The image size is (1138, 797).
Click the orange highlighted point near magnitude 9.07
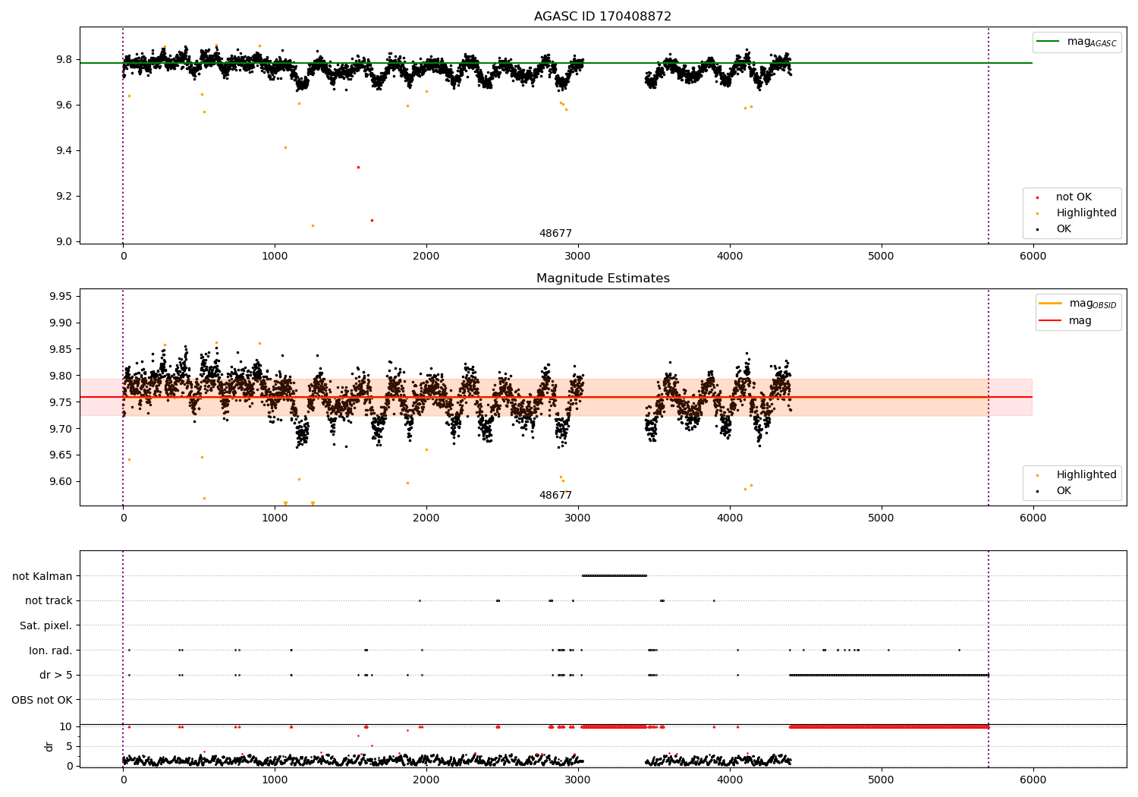tap(313, 225)
